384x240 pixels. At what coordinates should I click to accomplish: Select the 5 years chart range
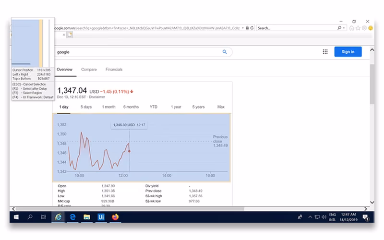tap(198, 107)
